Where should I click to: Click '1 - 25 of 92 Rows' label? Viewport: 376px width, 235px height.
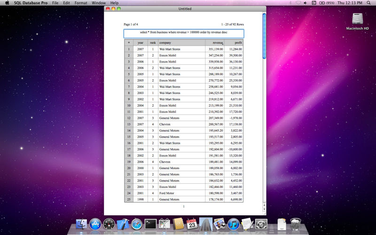tap(232, 24)
